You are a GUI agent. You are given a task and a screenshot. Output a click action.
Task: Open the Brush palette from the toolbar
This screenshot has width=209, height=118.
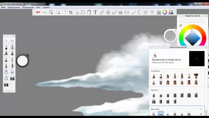tap(158, 12)
